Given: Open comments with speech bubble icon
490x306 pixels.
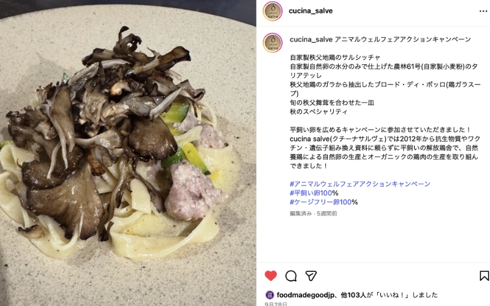Looking at the screenshot, I should click(x=291, y=276).
